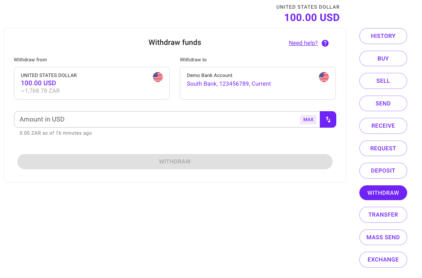Go to the RECEIVE page
422x278 pixels.
pyautogui.click(x=383, y=126)
